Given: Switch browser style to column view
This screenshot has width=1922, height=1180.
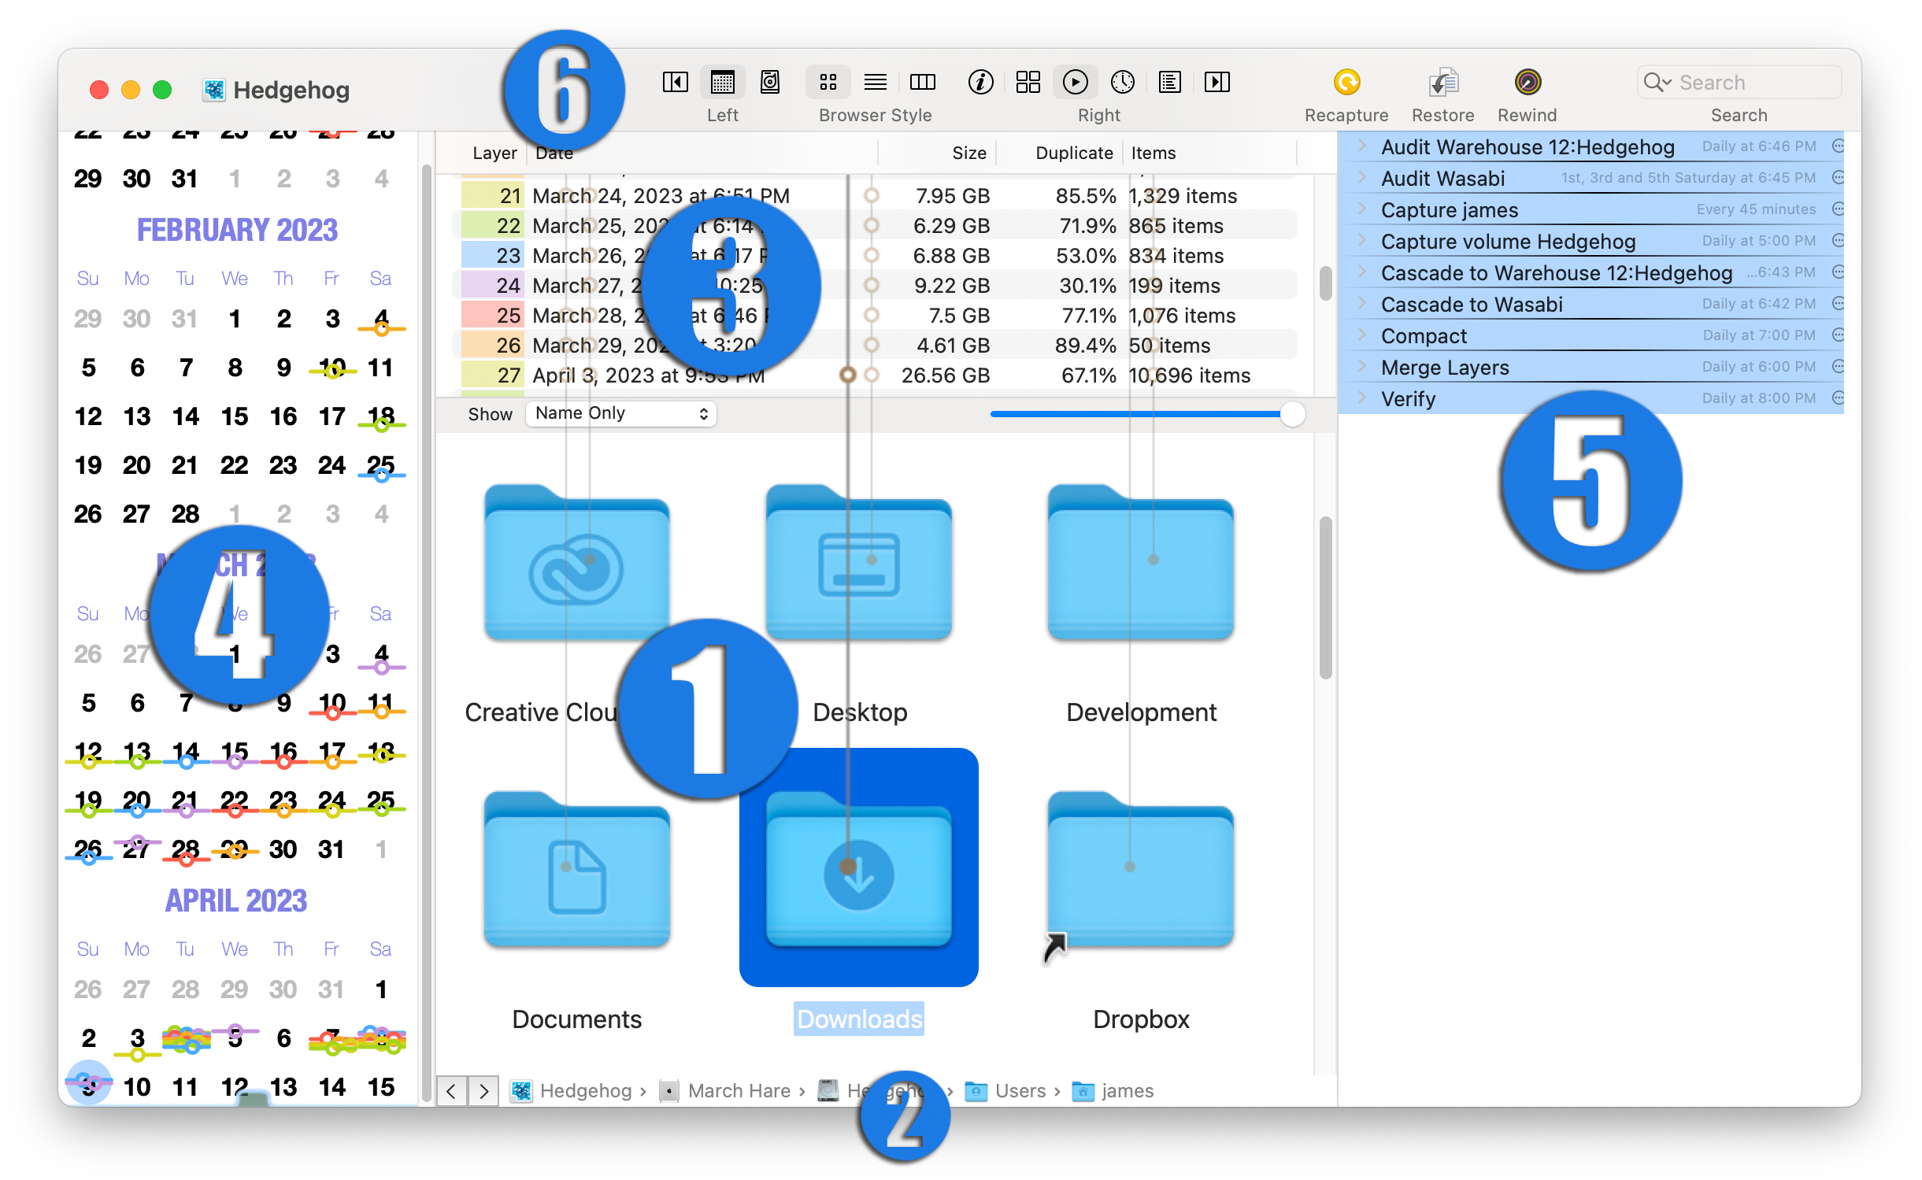Looking at the screenshot, I should (922, 82).
